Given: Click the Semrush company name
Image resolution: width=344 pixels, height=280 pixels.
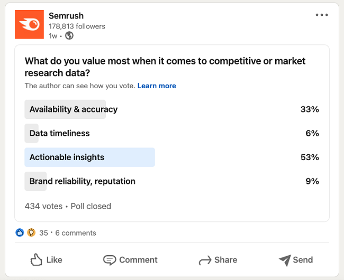Looking at the screenshot, I should coord(66,16).
